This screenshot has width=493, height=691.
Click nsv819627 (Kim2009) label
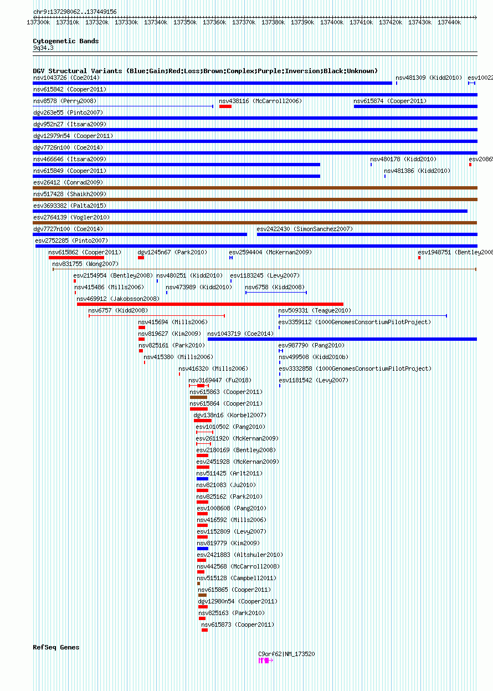(170, 334)
